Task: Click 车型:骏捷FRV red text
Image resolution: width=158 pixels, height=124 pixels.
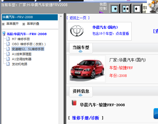Action: 121,68
